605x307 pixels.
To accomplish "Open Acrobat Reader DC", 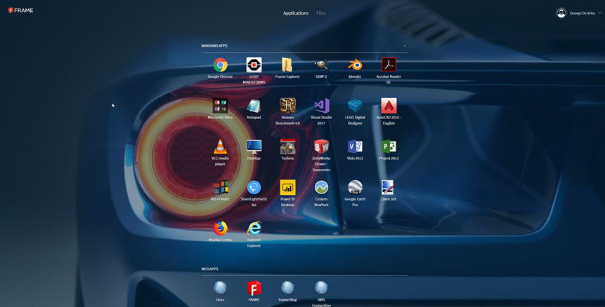I will tap(389, 65).
